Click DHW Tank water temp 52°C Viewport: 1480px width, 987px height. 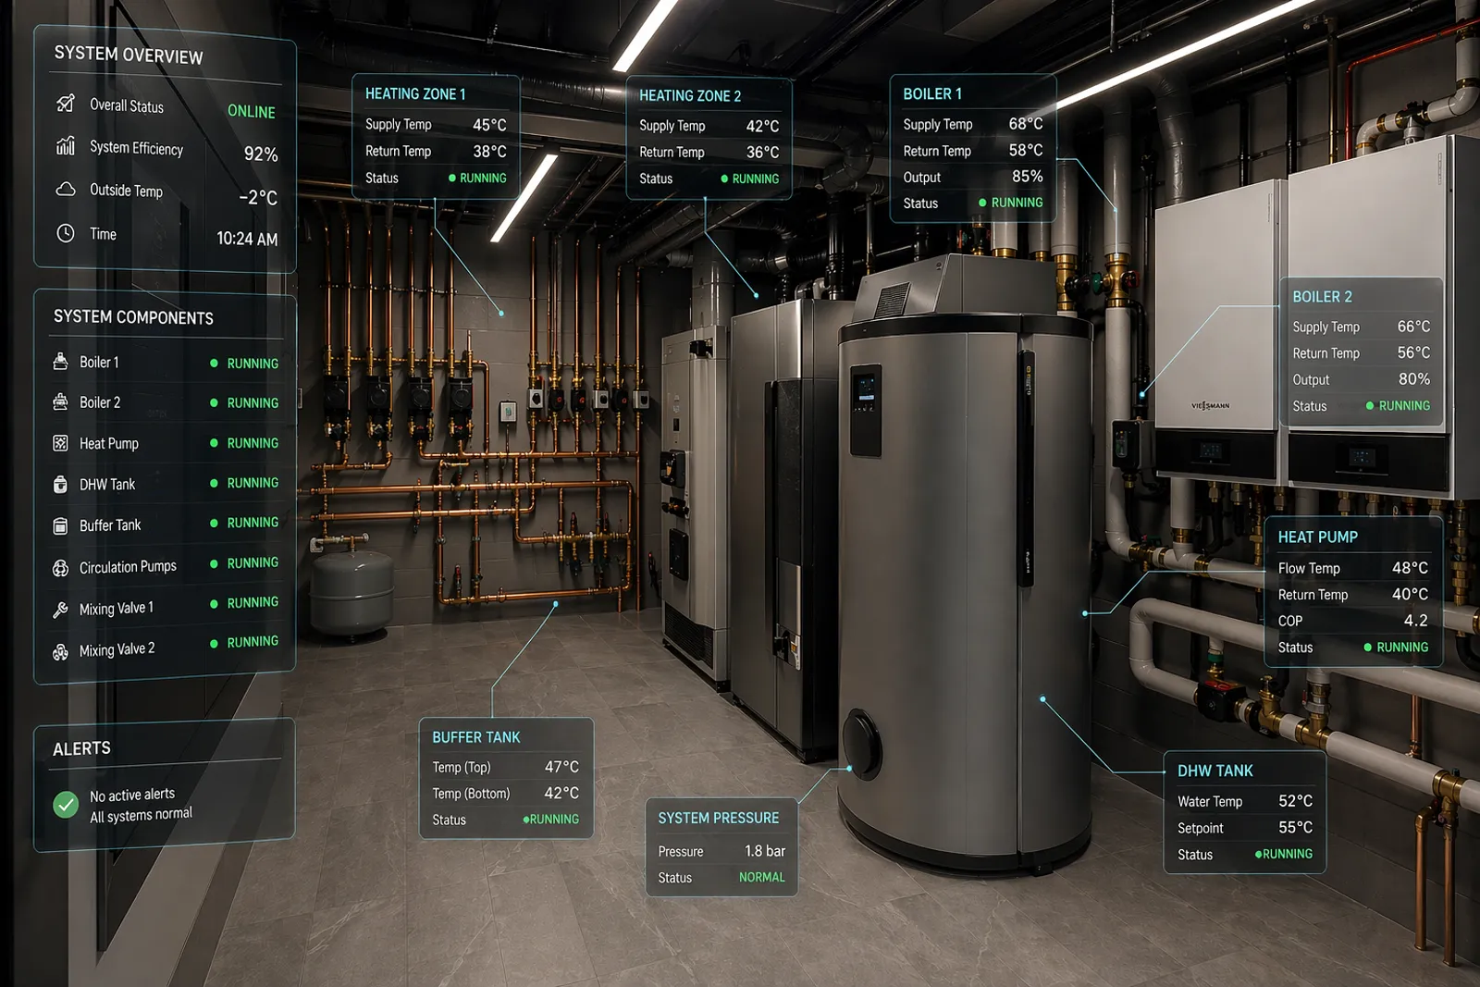1295,800
